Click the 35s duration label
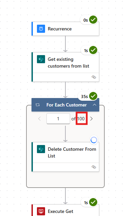The height and width of the screenshot is (216, 124). coord(84,97)
